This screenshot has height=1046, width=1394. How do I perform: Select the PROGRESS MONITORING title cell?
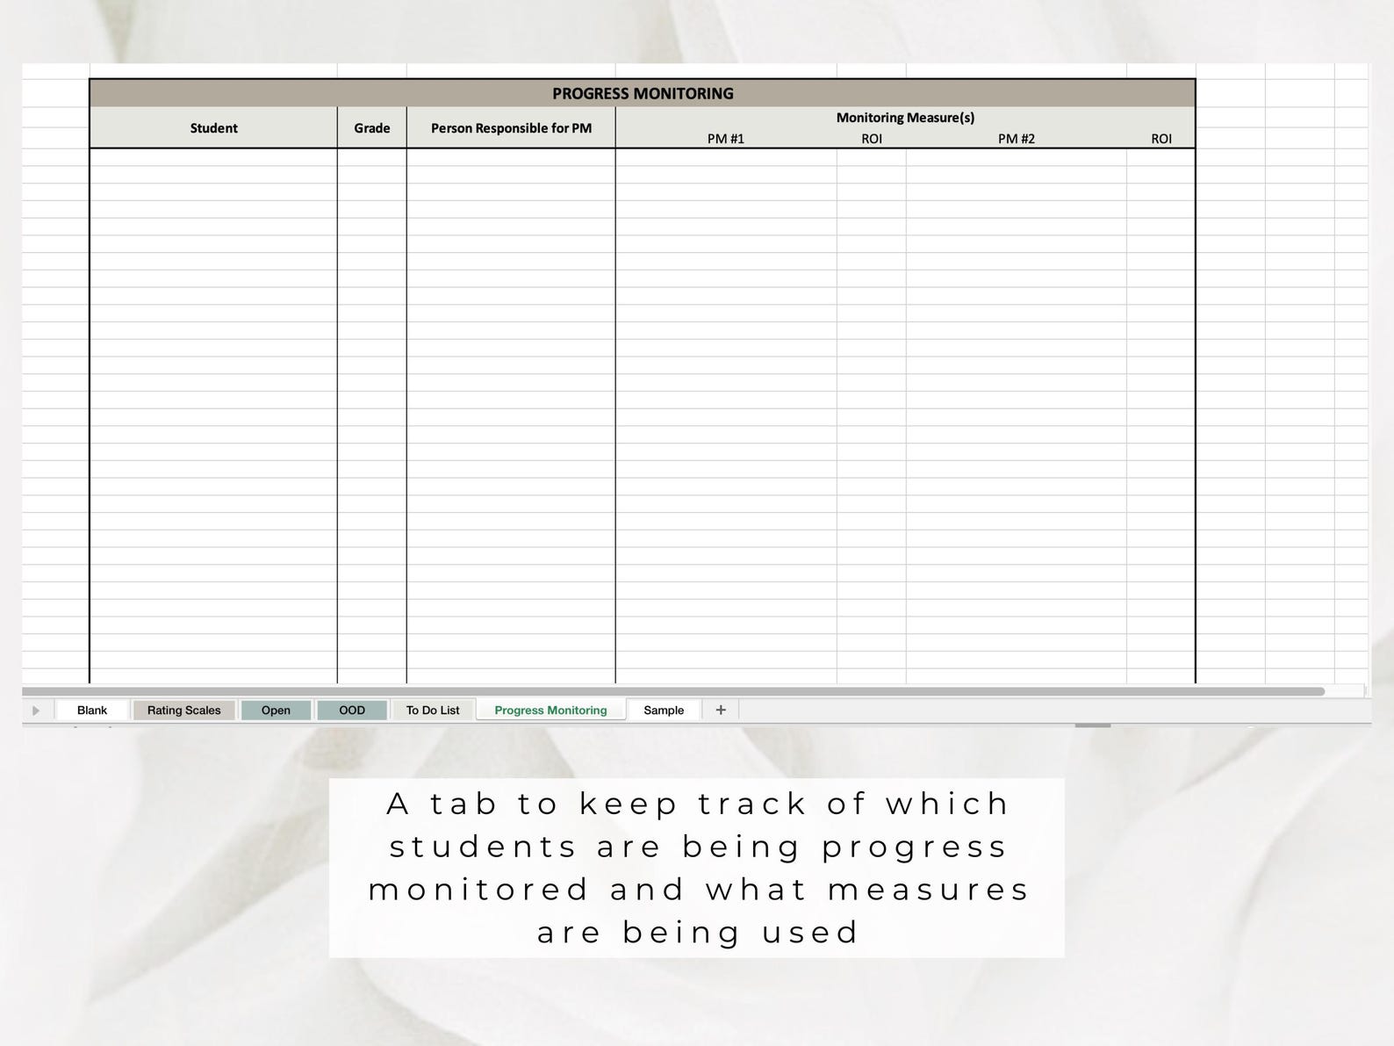click(x=643, y=93)
